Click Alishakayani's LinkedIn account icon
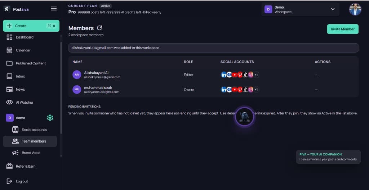This screenshot has height=190, width=369. [224, 75]
